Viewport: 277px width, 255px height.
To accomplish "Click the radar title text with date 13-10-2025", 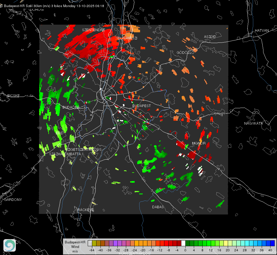I will pos(54,6).
